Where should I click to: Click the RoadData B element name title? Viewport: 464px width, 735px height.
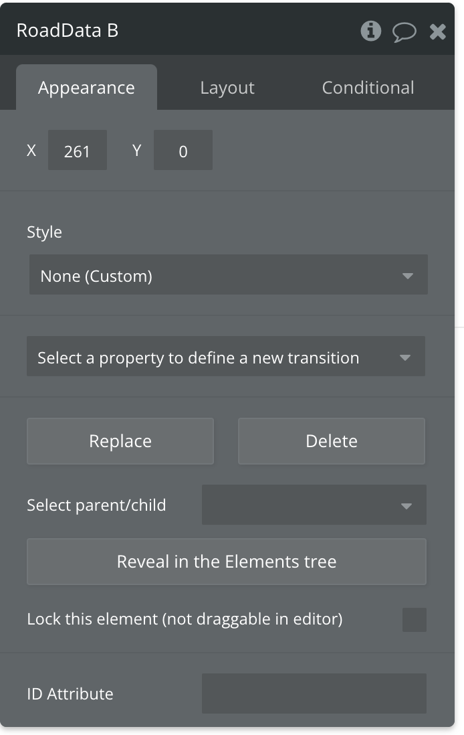click(x=68, y=31)
